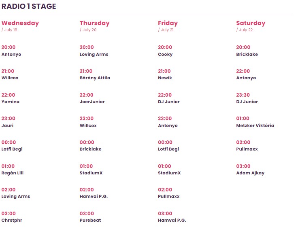This screenshot has height=227, width=300.
Task: Click the Saturday 23:30 time label
Action: 243,95
